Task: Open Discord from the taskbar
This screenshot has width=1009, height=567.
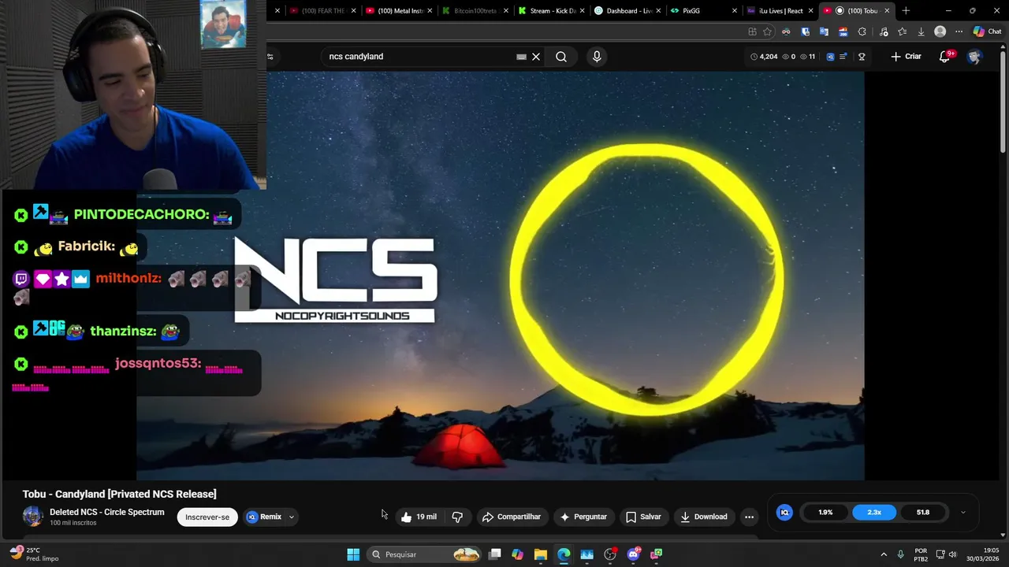Action: click(x=633, y=554)
